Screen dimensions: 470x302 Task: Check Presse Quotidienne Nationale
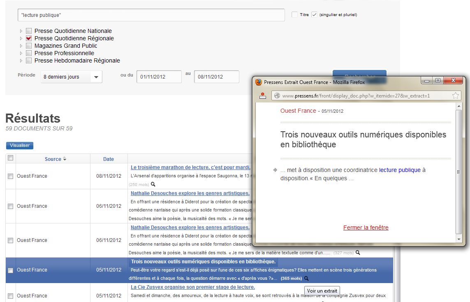pos(29,30)
